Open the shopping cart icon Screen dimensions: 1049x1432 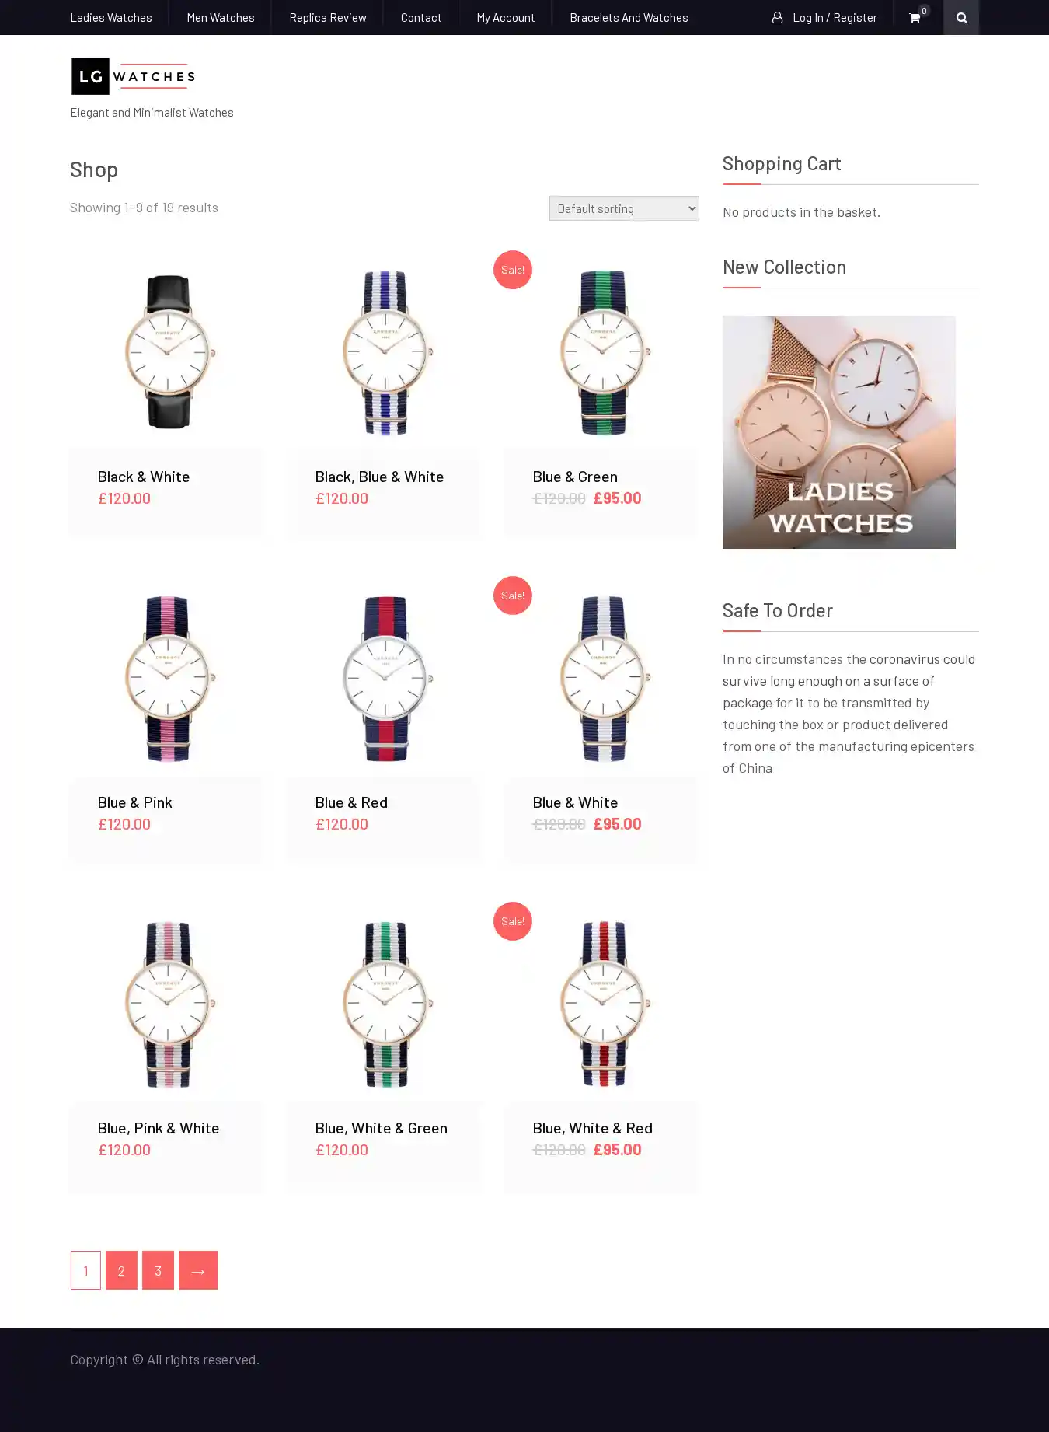click(915, 17)
